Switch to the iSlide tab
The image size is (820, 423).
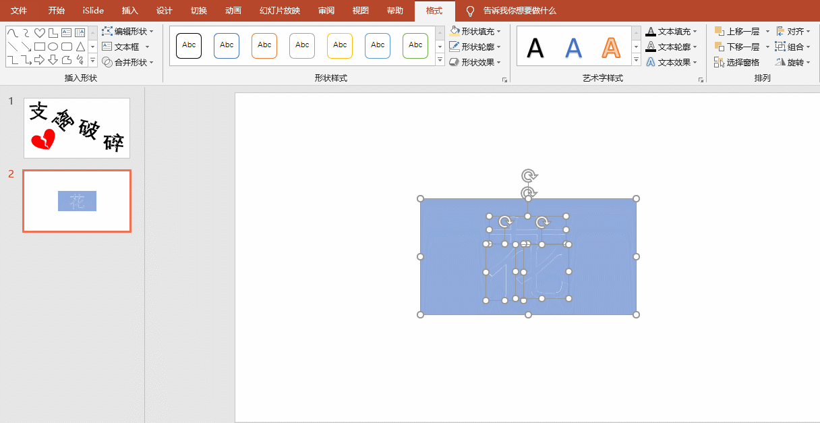coord(93,11)
